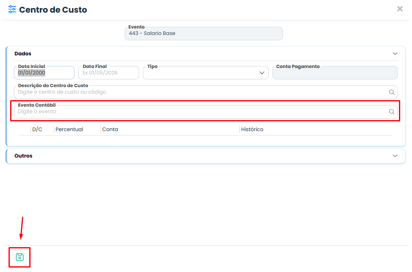Focus the Data Inicial date field
Image resolution: width=412 pixels, height=272 pixels.
[44, 73]
